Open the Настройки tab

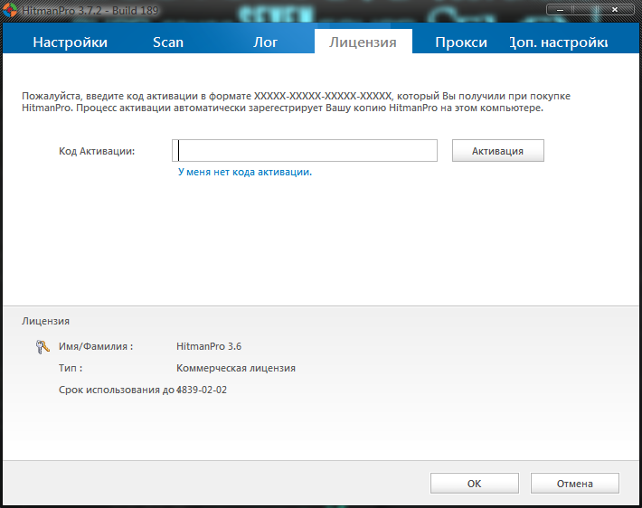point(70,42)
